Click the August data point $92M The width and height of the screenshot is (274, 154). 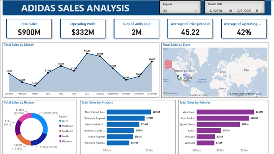(x=100, y=56)
